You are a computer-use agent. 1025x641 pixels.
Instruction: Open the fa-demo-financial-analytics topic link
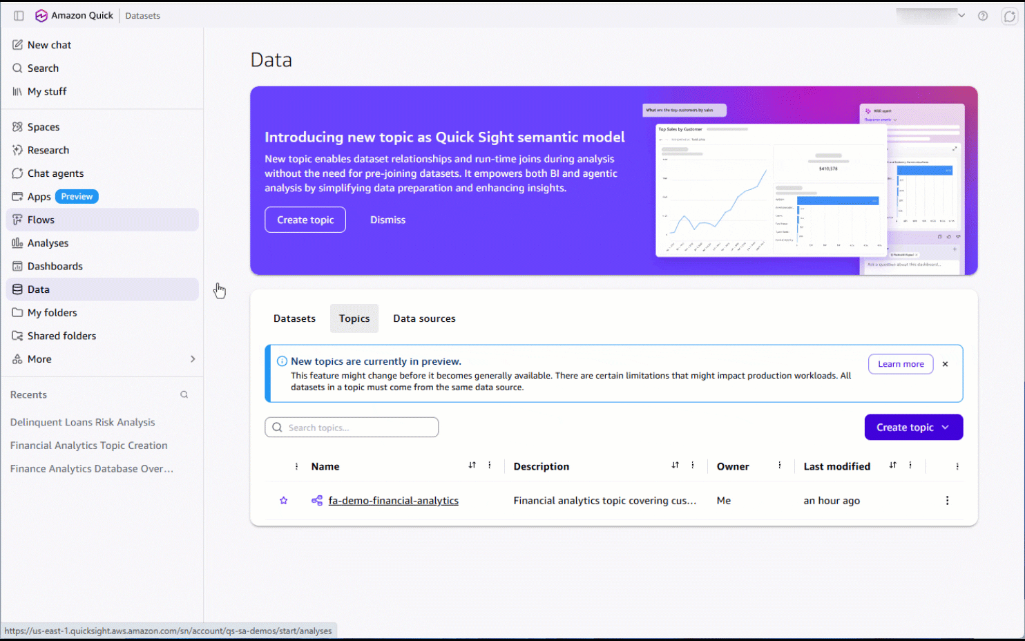(x=394, y=501)
